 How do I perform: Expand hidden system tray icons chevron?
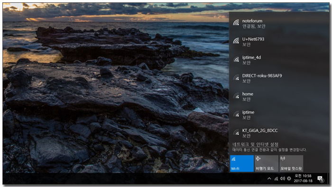(269, 178)
